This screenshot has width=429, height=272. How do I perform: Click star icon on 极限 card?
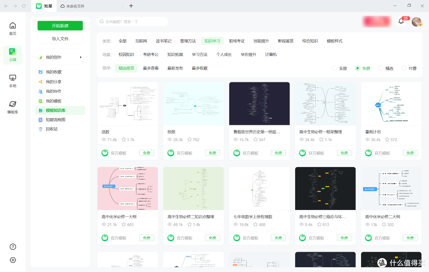click(x=189, y=140)
